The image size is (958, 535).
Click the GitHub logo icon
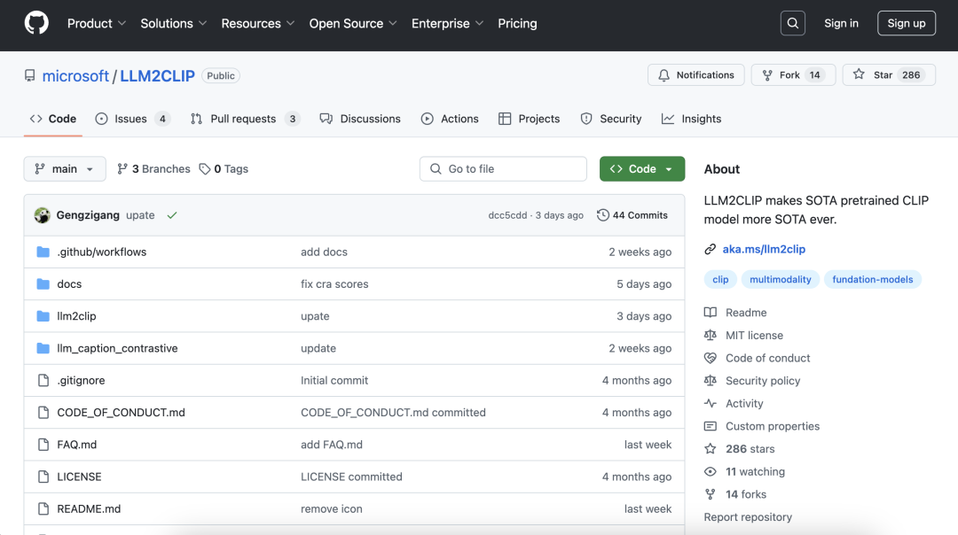pyautogui.click(x=36, y=23)
